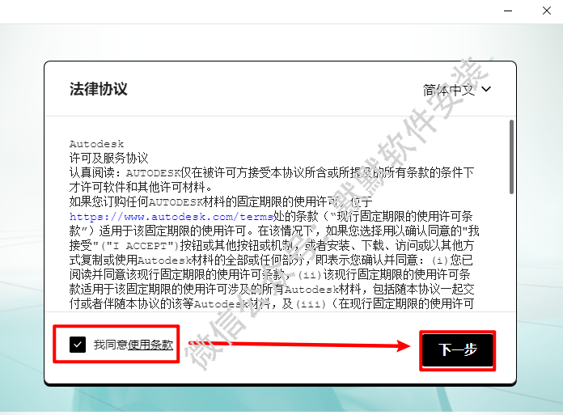
Task: Click the empty scrollbar track below the thumb
Action: click(510, 259)
